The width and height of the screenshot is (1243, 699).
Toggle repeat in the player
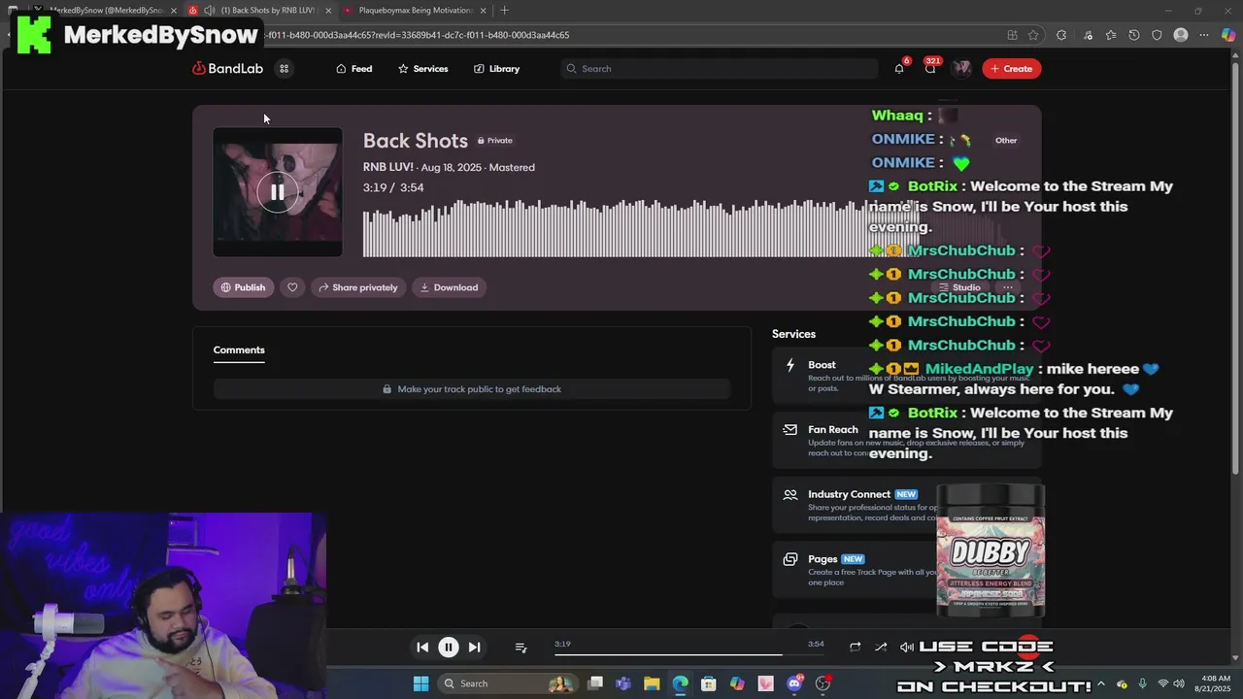(x=855, y=648)
